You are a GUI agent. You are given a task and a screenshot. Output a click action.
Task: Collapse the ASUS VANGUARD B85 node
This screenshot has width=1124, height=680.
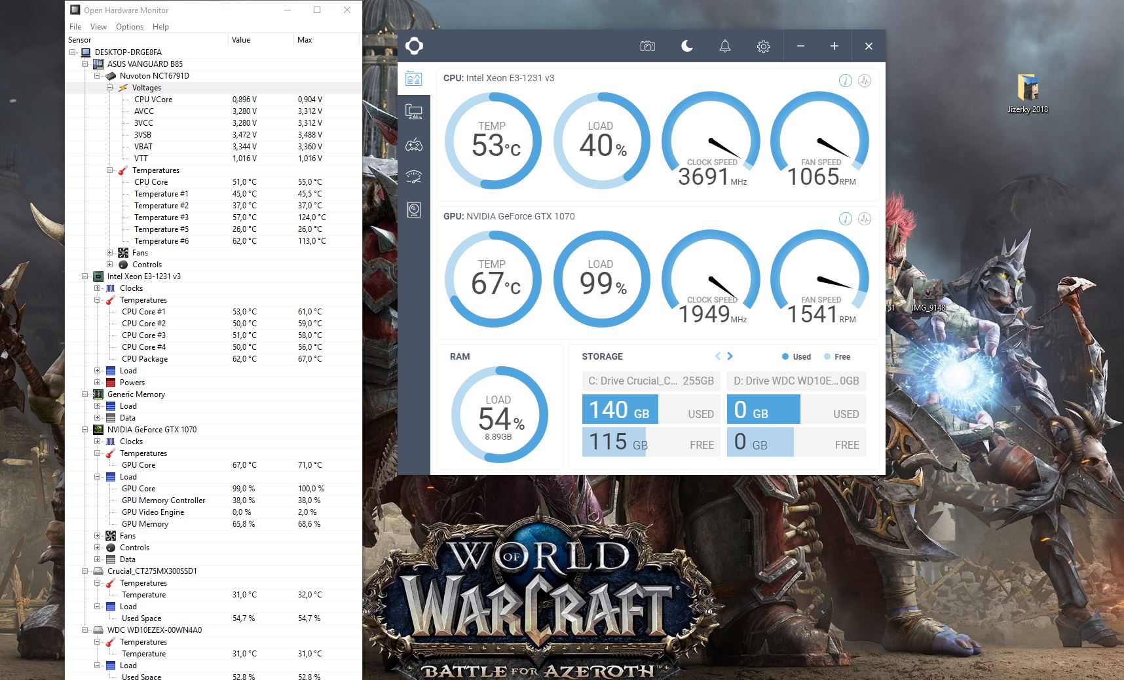click(85, 64)
